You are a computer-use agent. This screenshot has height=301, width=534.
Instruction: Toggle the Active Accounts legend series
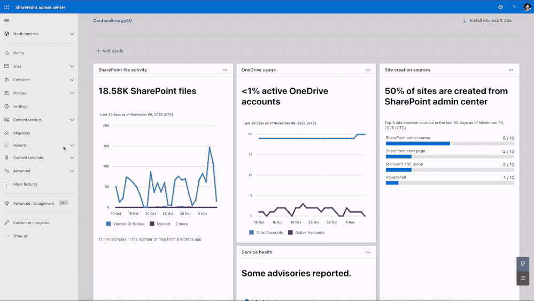(x=306, y=233)
